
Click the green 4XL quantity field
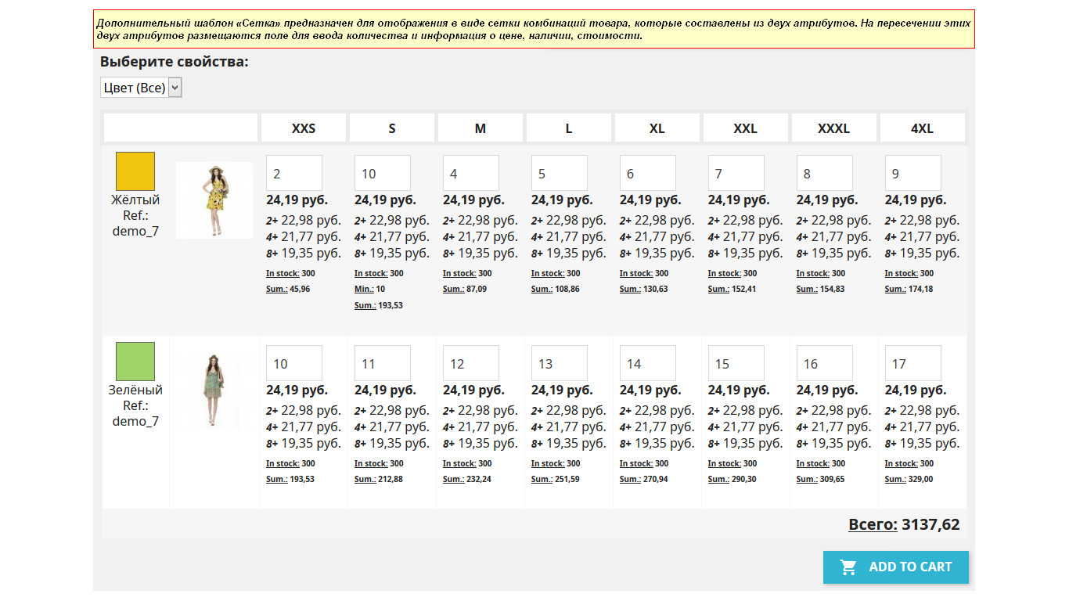[x=913, y=363]
